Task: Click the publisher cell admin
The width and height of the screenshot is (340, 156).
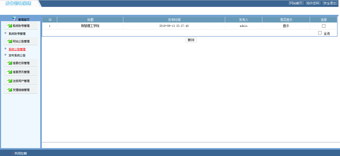Action: click(244, 26)
